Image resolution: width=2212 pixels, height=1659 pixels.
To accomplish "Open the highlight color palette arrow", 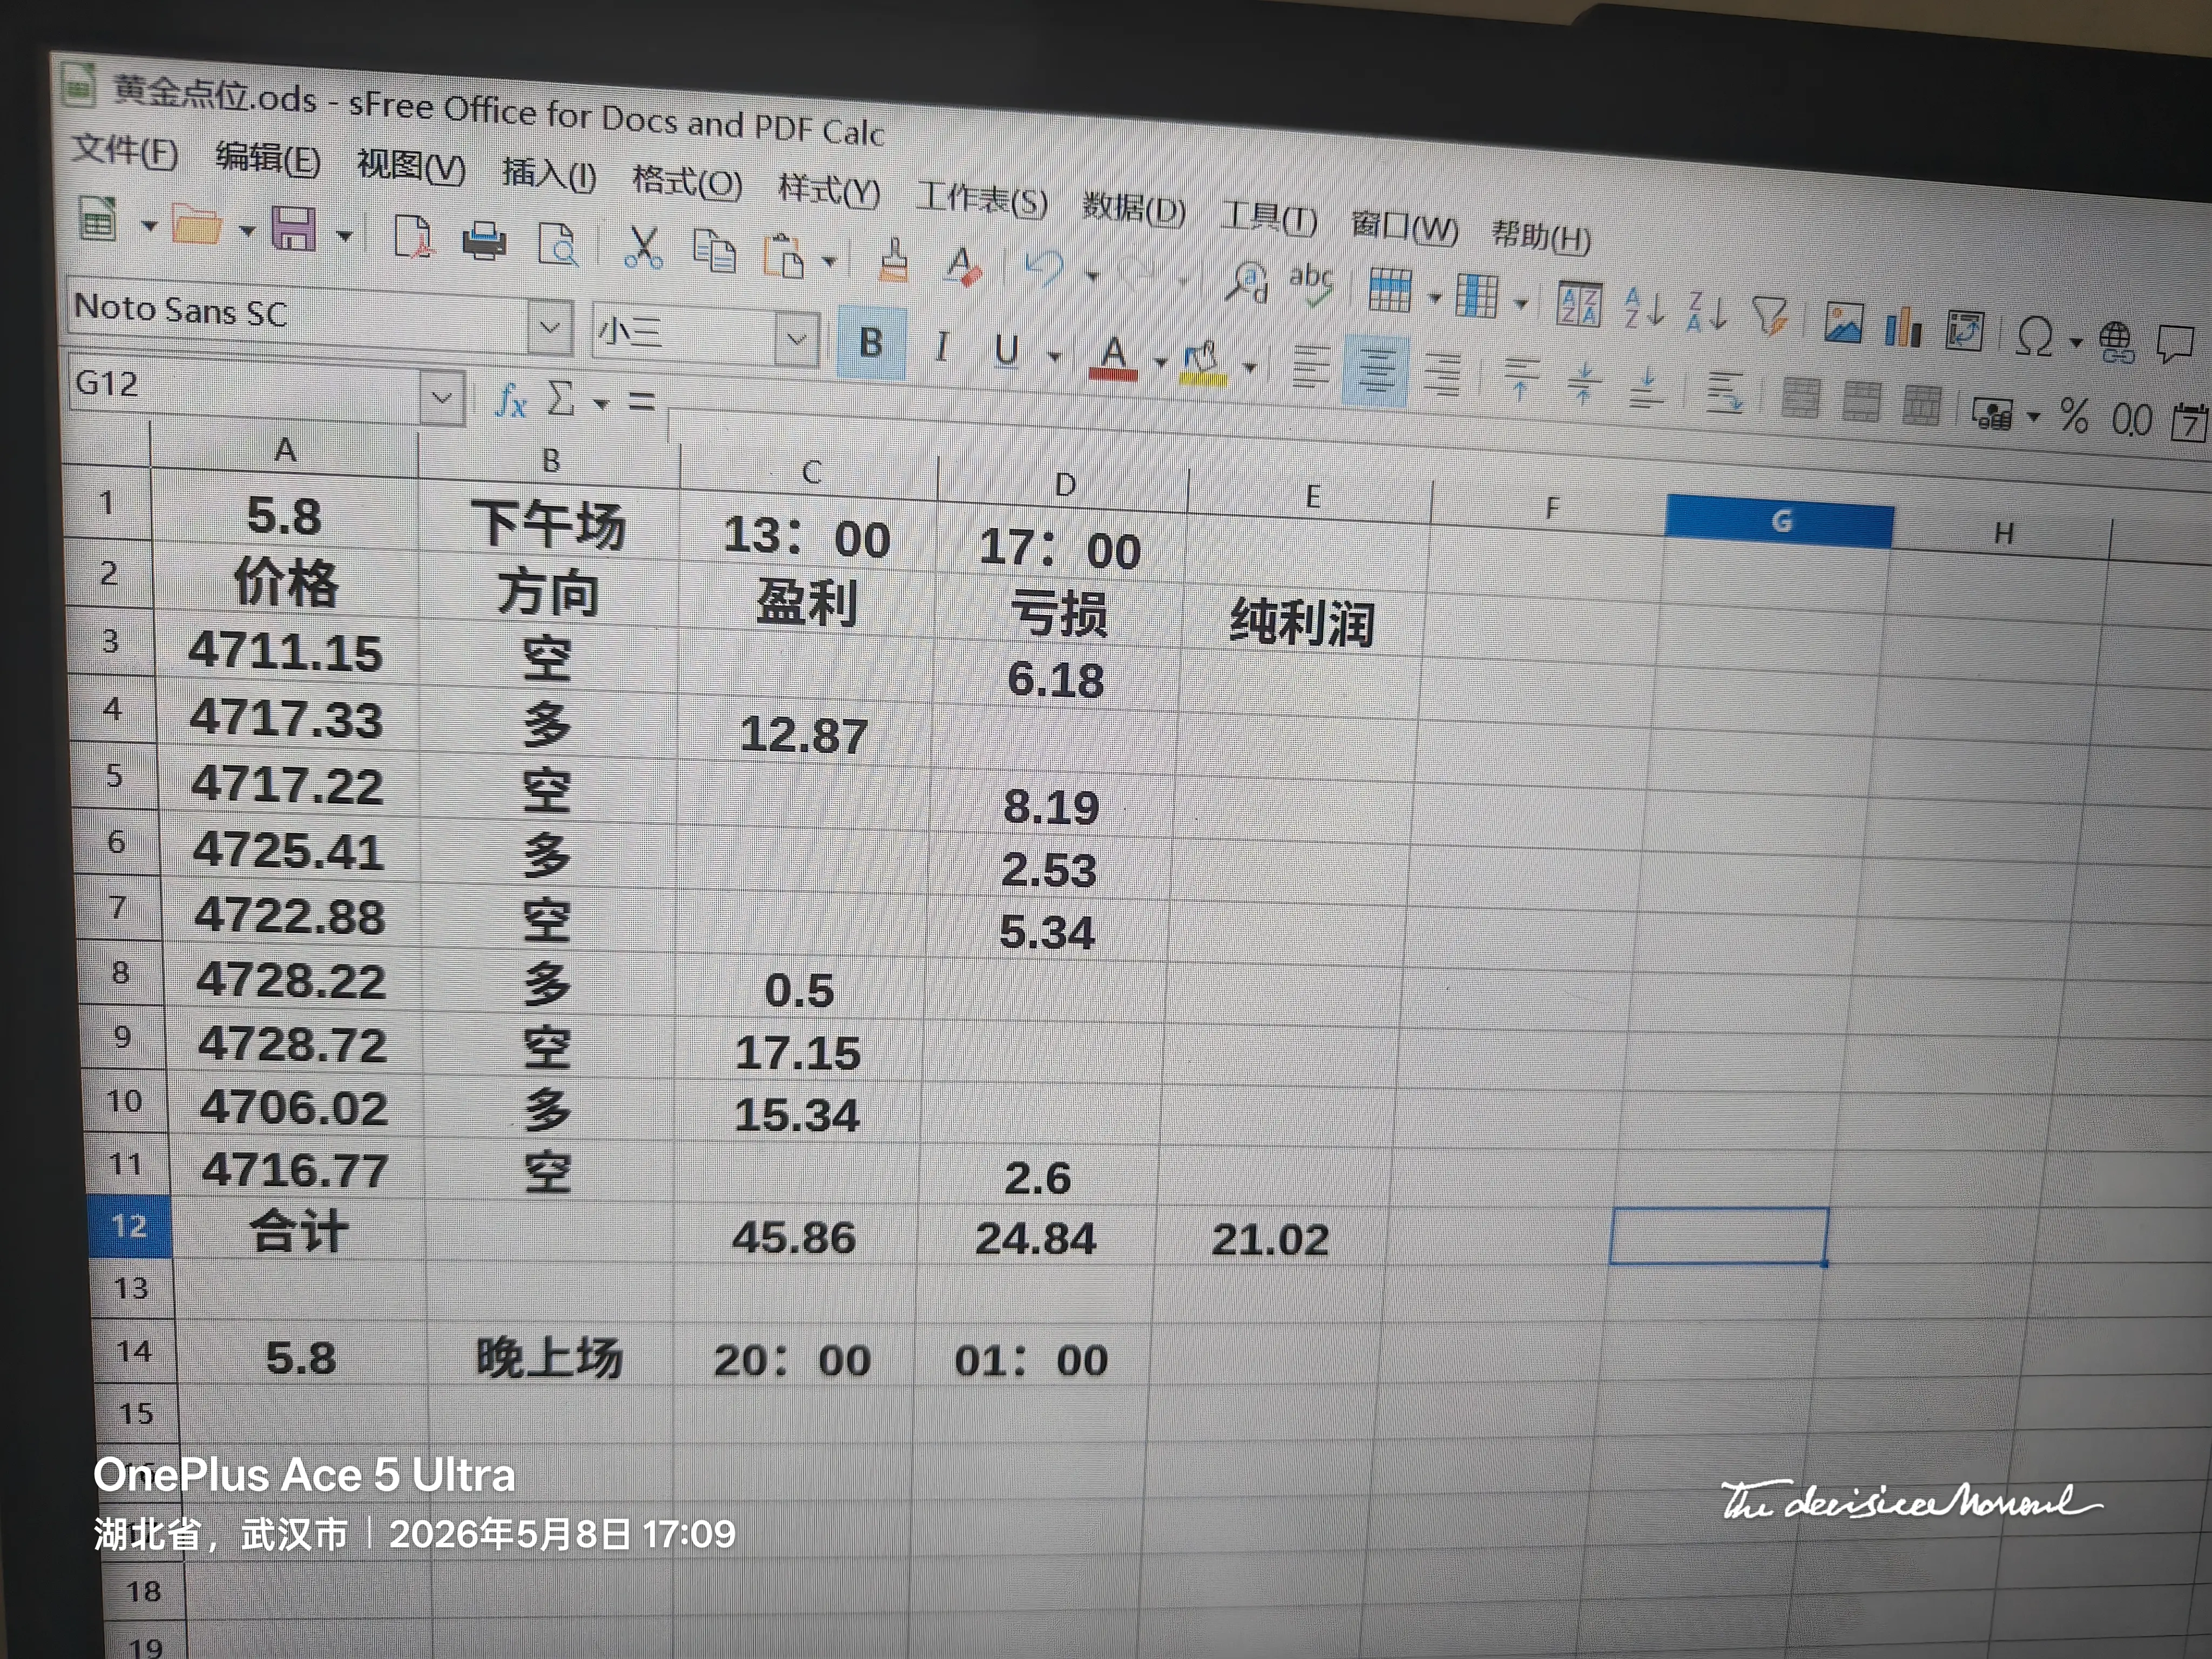I will (1250, 367).
